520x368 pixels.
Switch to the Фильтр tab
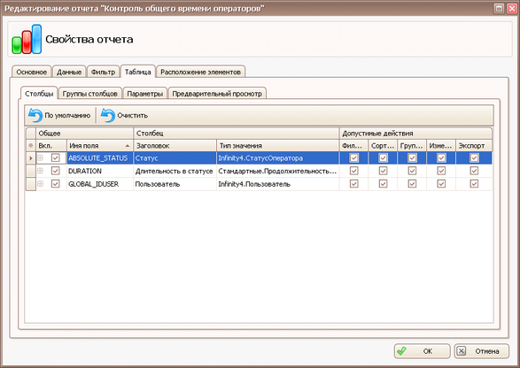click(x=103, y=72)
